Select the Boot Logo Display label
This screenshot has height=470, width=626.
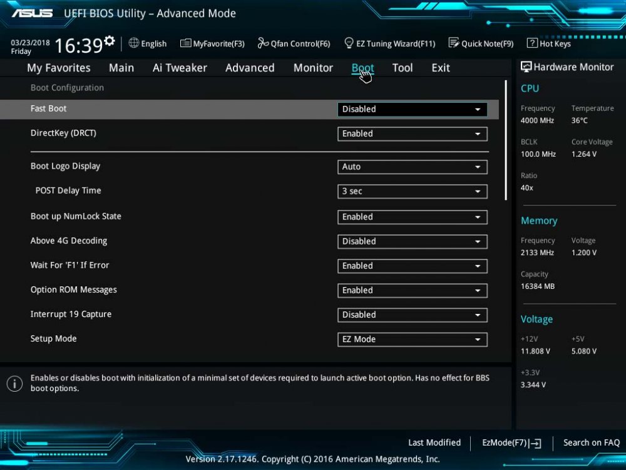click(x=66, y=166)
